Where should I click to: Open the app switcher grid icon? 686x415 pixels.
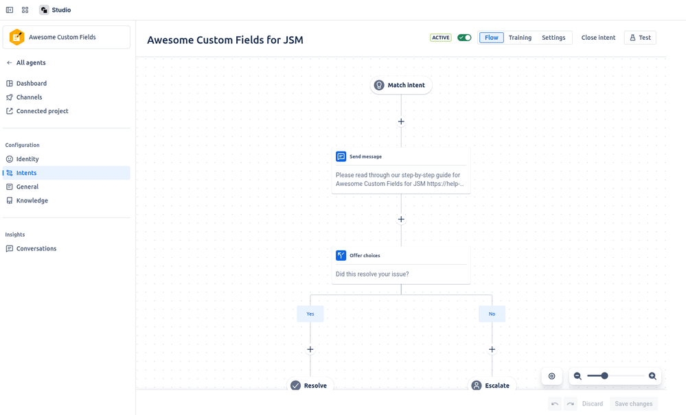click(25, 10)
